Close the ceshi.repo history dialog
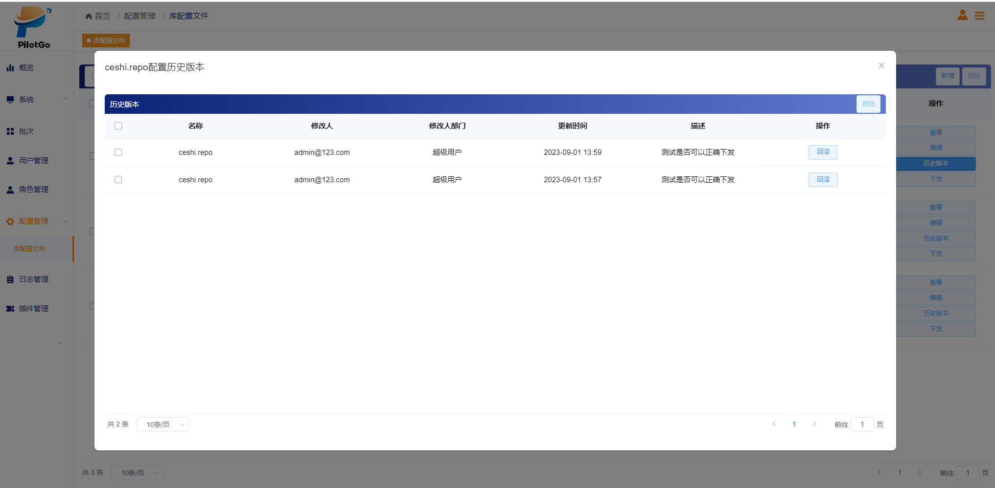The image size is (995, 488). tap(881, 65)
